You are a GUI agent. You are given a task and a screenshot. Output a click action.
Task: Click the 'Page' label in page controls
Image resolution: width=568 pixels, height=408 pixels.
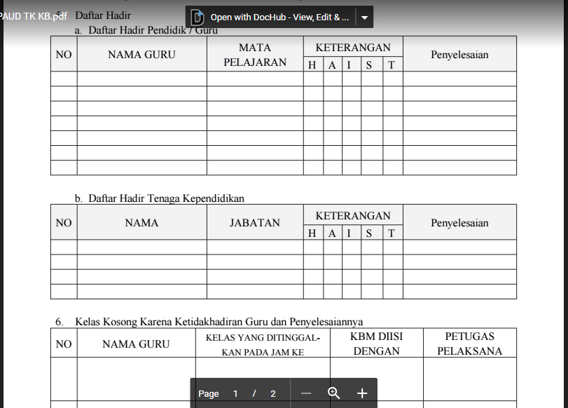click(208, 394)
